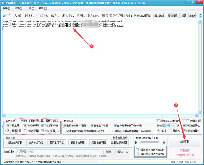Select the 独立包 radio button
Screen dimensions: 204x165
(158, 131)
